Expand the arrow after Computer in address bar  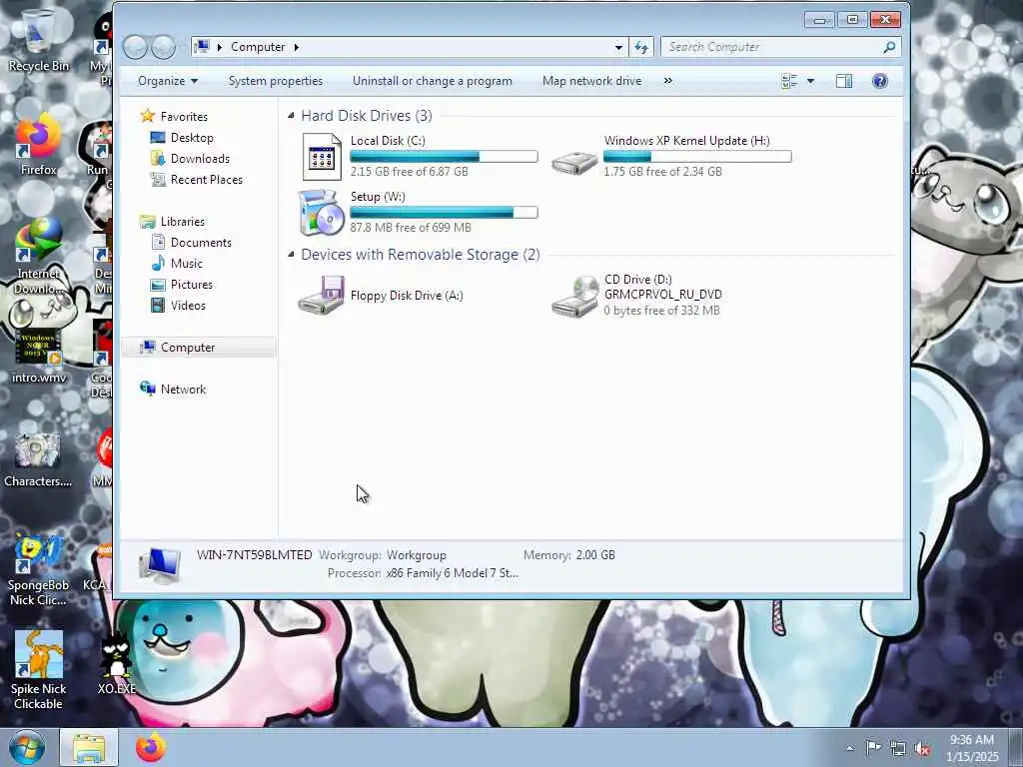tap(296, 47)
